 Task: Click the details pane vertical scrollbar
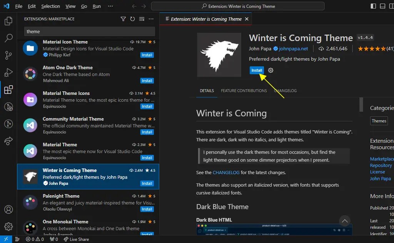[361, 104]
